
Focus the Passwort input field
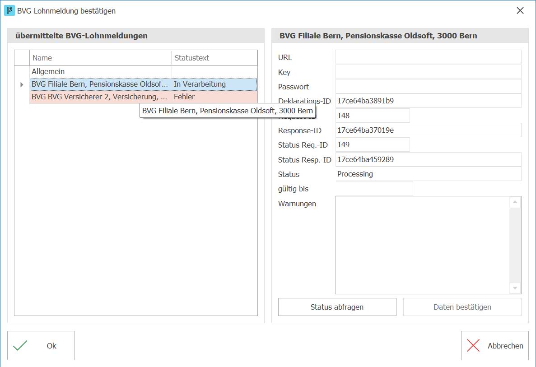(429, 87)
